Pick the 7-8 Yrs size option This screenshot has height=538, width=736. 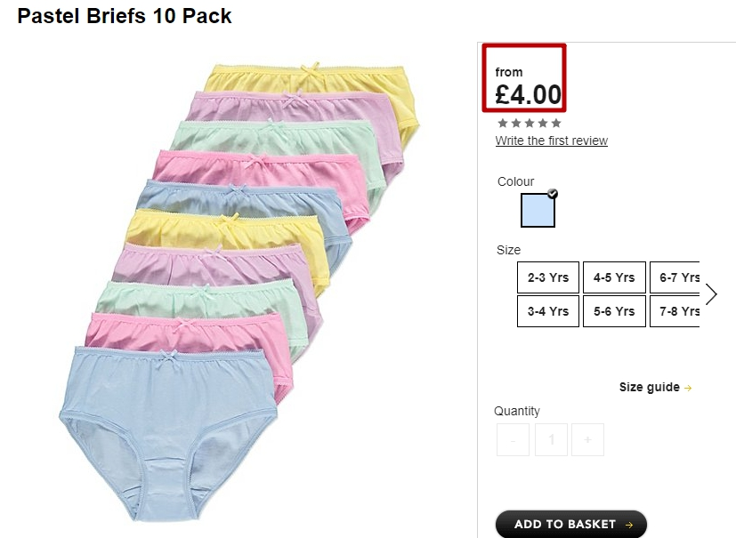click(678, 311)
